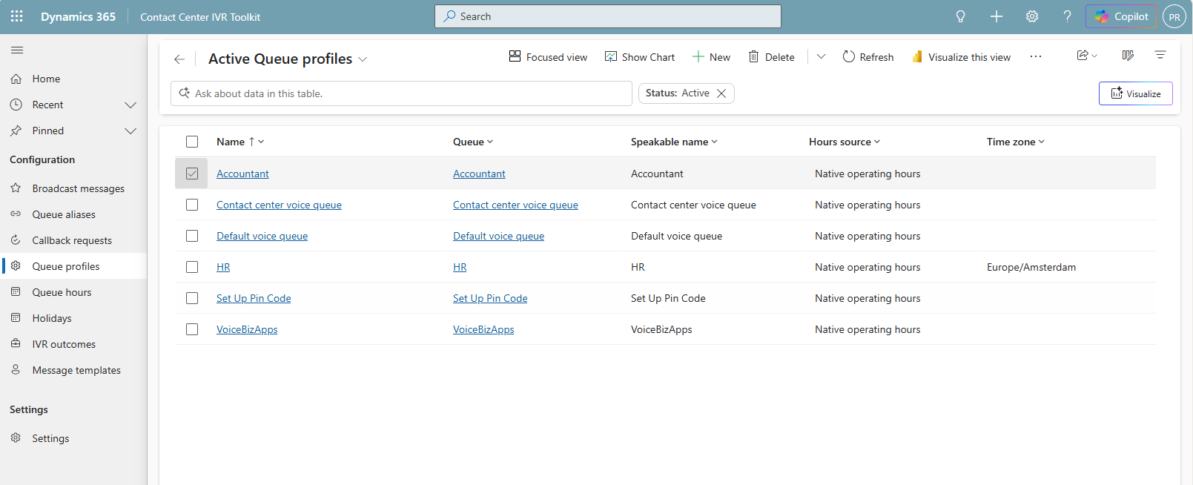Collapse the hamburger navigation menu

(x=17, y=50)
